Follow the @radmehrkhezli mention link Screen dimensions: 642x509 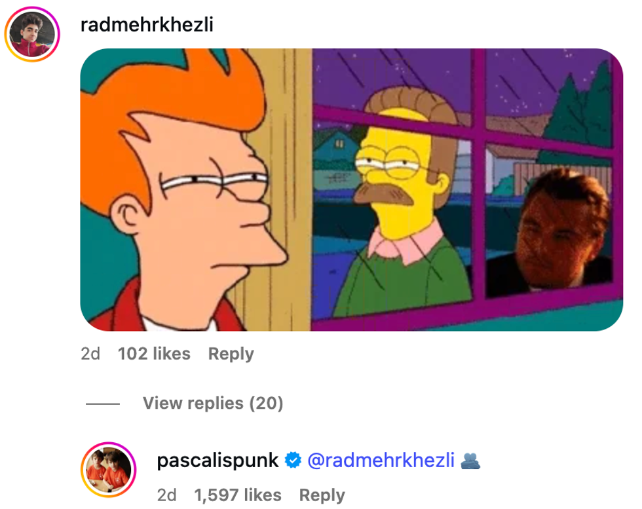pyautogui.click(x=381, y=461)
